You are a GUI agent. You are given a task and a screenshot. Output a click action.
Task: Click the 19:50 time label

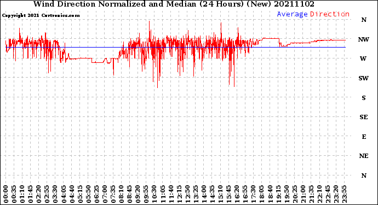(x=287, y=194)
